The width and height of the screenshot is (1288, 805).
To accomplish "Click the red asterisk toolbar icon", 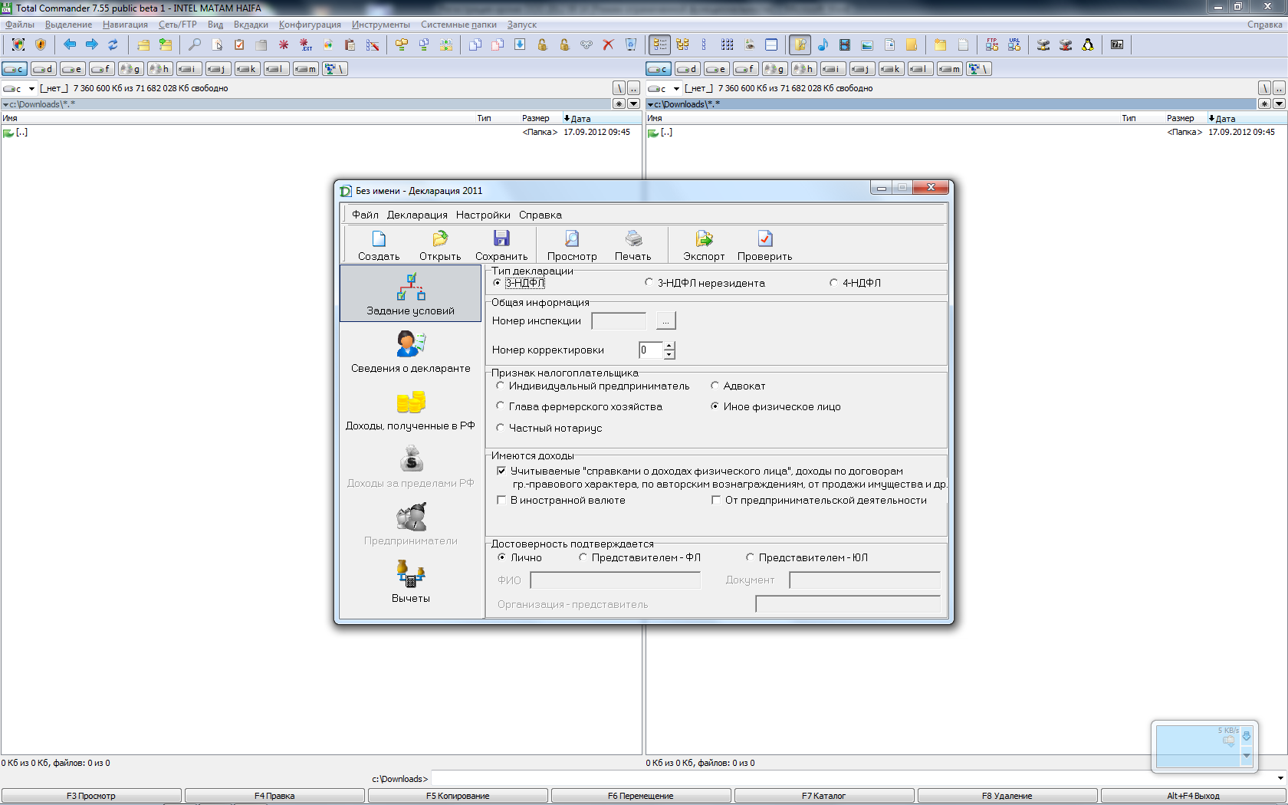I will [x=284, y=44].
